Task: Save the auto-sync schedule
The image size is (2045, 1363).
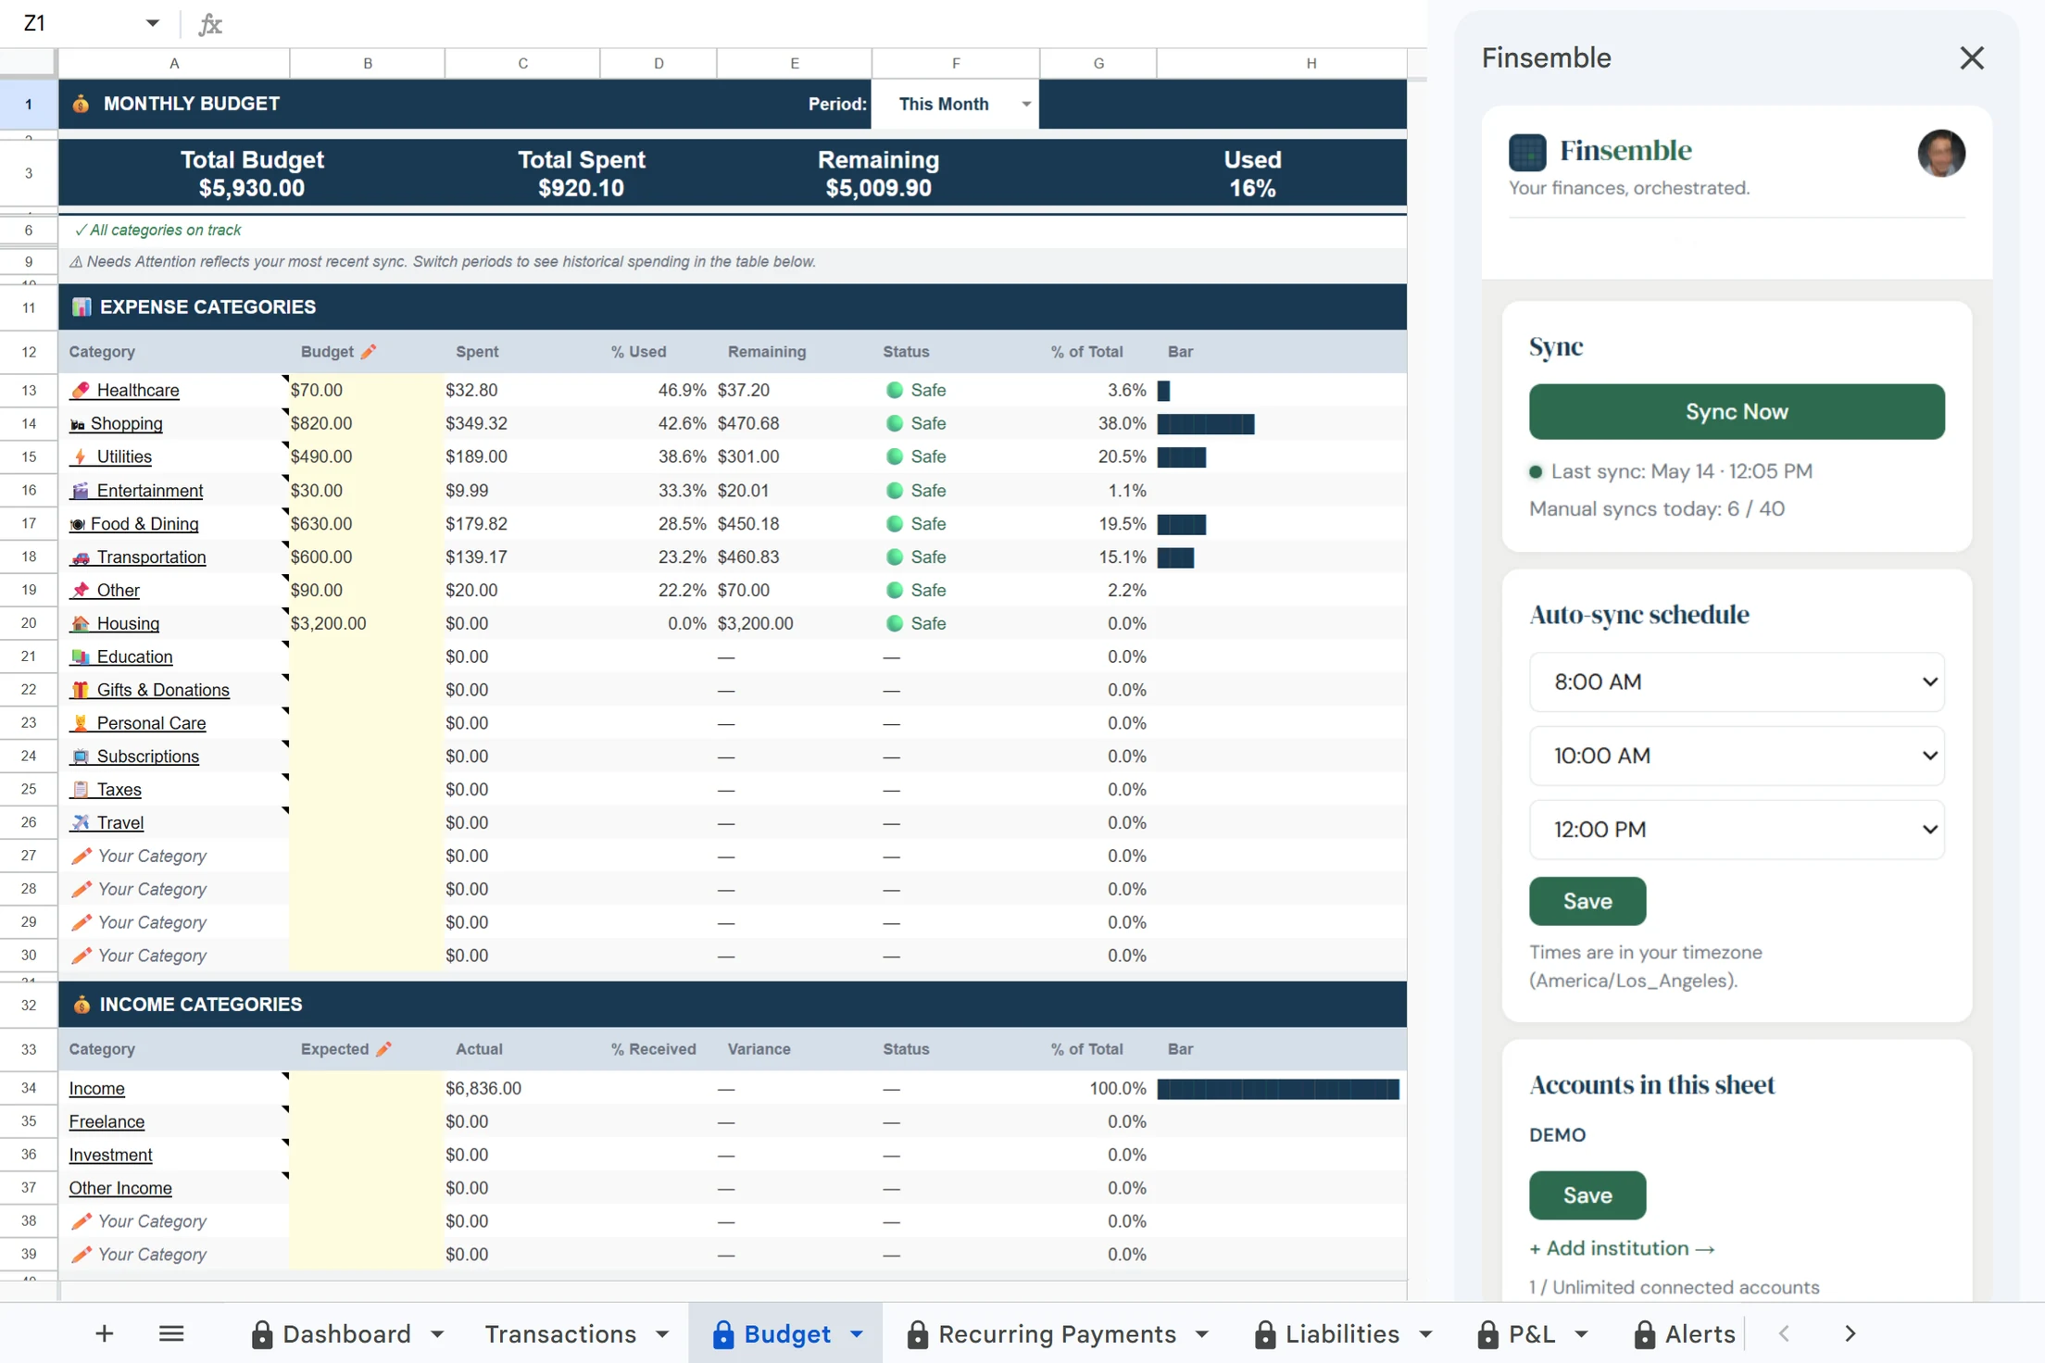Action: tap(1587, 901)
